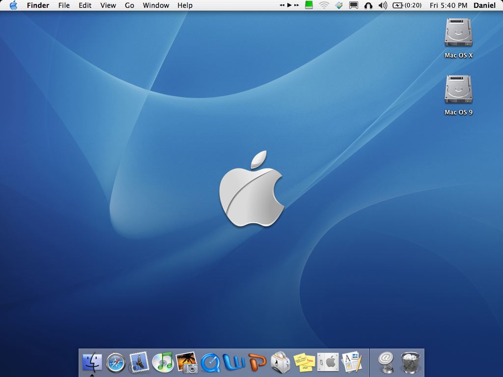Image resolution: width=503 pixels, height=377 pixels.
Task: Open iTunes in the dock
Action: click(163, 363)
